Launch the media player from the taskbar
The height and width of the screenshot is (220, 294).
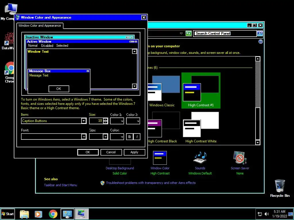[38, 214]
